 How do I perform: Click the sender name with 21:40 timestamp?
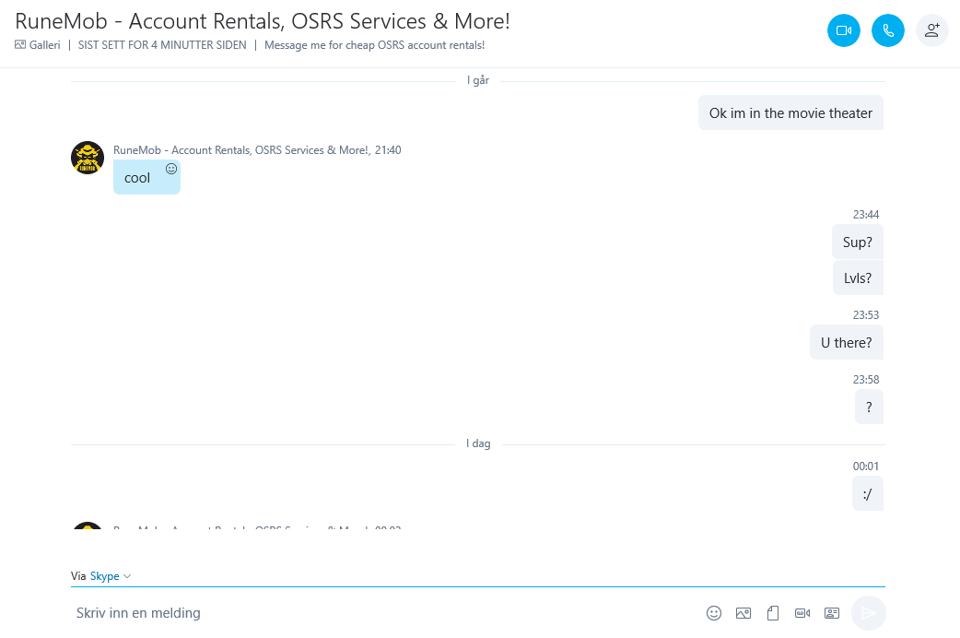[x=257, y=150]
